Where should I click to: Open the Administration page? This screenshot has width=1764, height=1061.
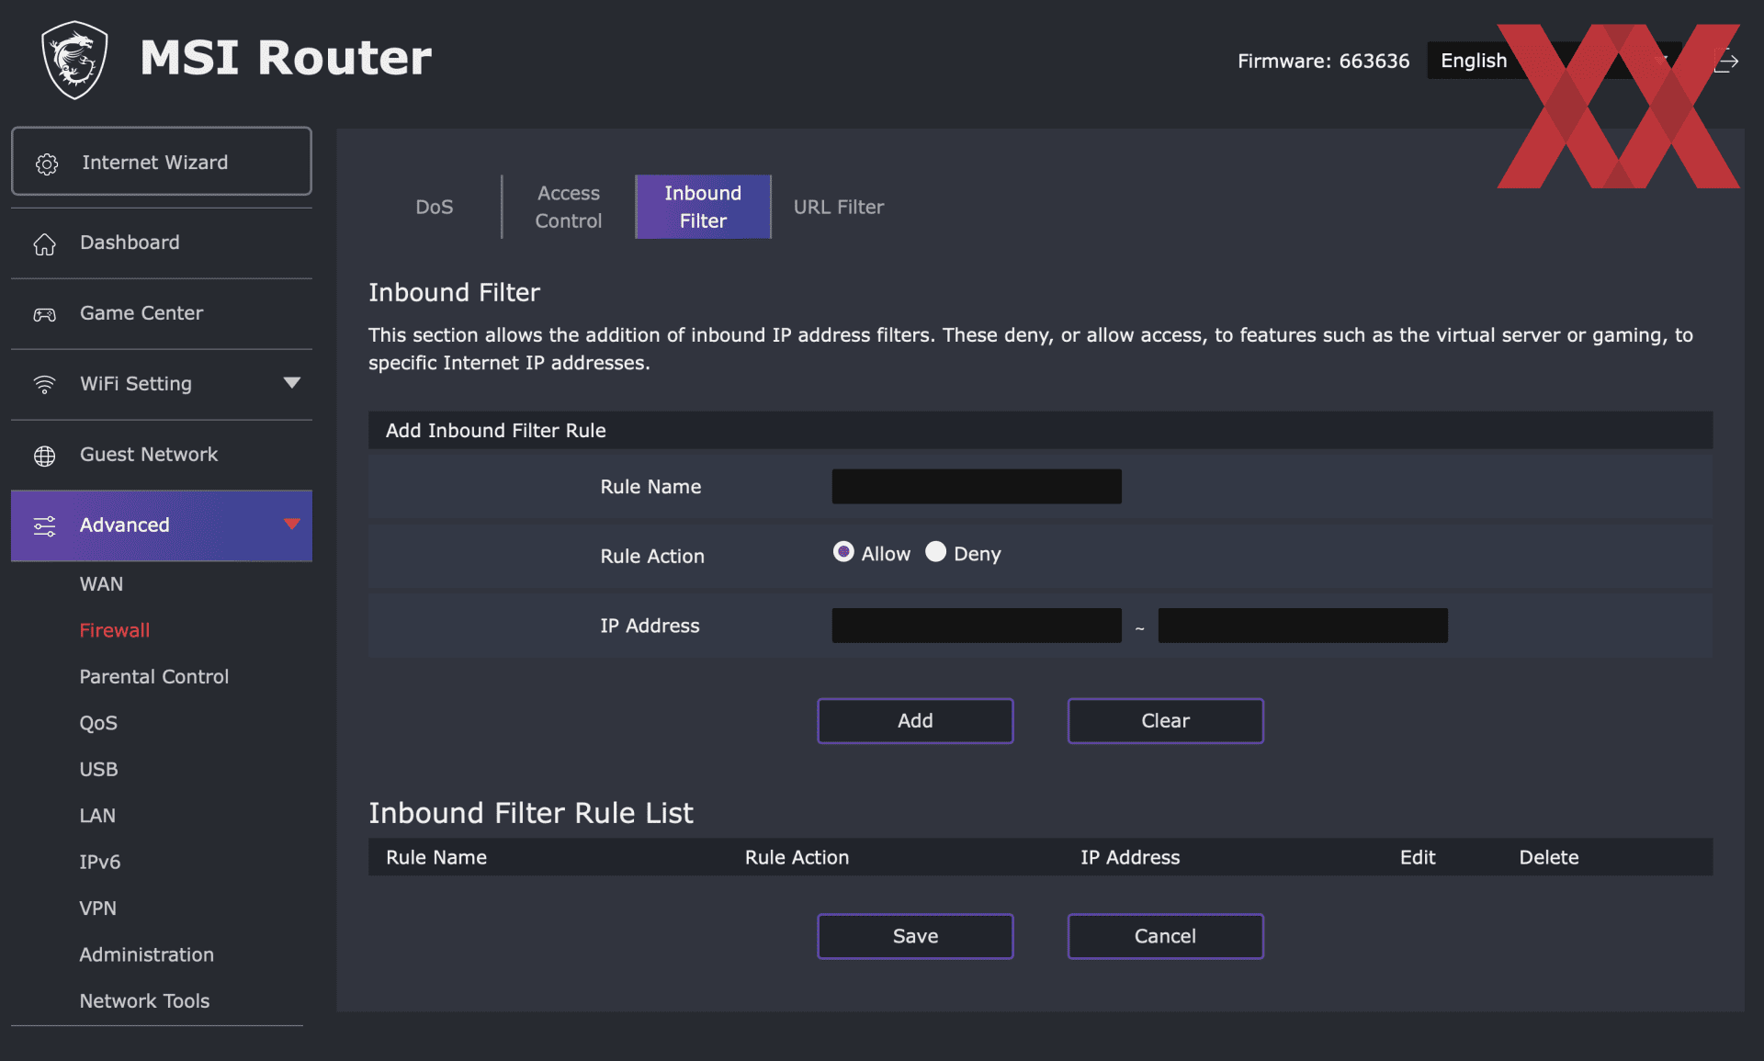point(147,954)
